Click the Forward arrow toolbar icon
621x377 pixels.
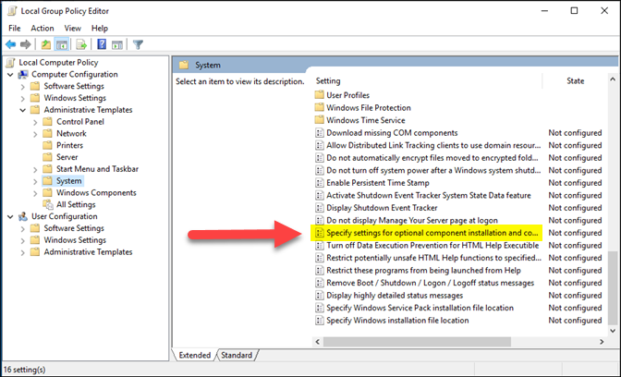tap(28, 43)
